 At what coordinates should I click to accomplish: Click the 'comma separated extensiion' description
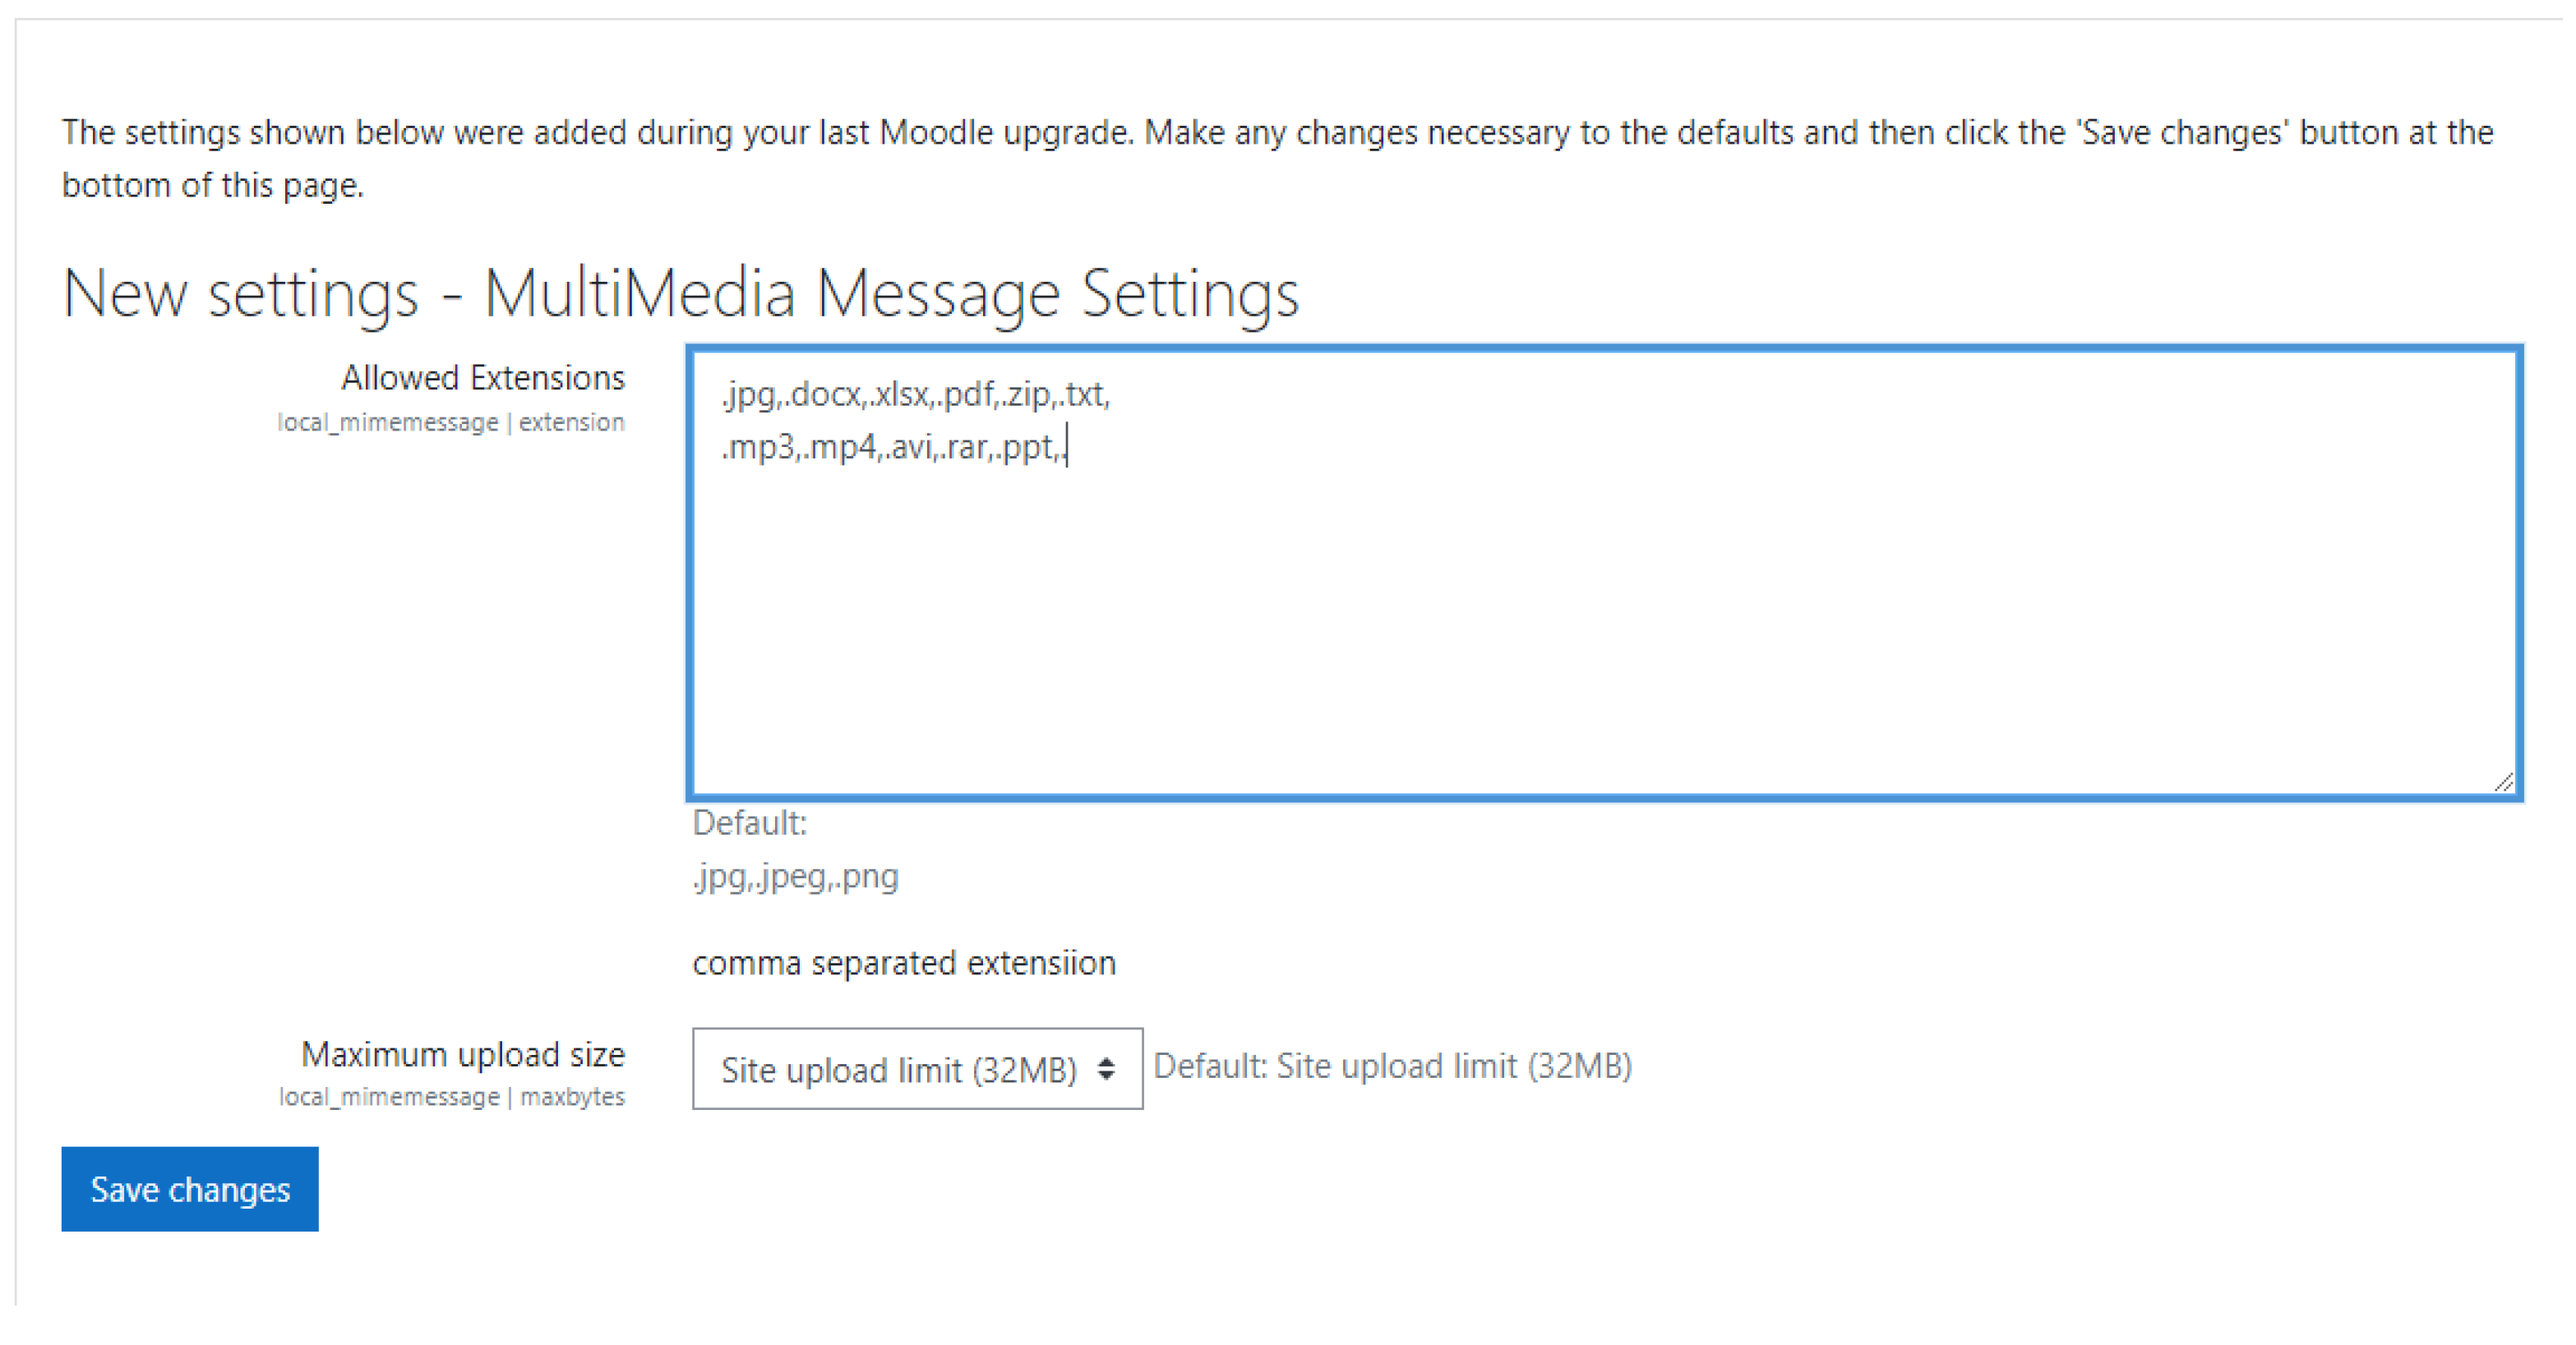tap(904, 963)
